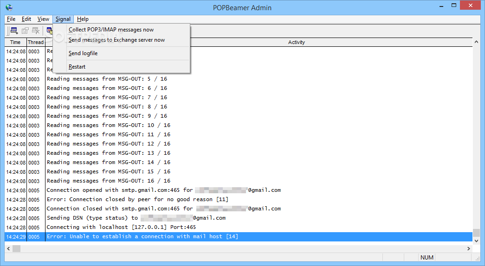Click the vertical scrollbar thumb

476,233
